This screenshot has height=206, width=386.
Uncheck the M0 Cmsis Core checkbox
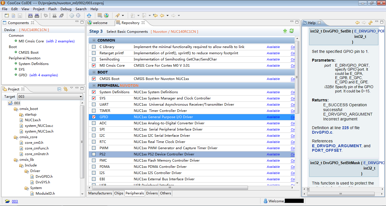(94, 66)
